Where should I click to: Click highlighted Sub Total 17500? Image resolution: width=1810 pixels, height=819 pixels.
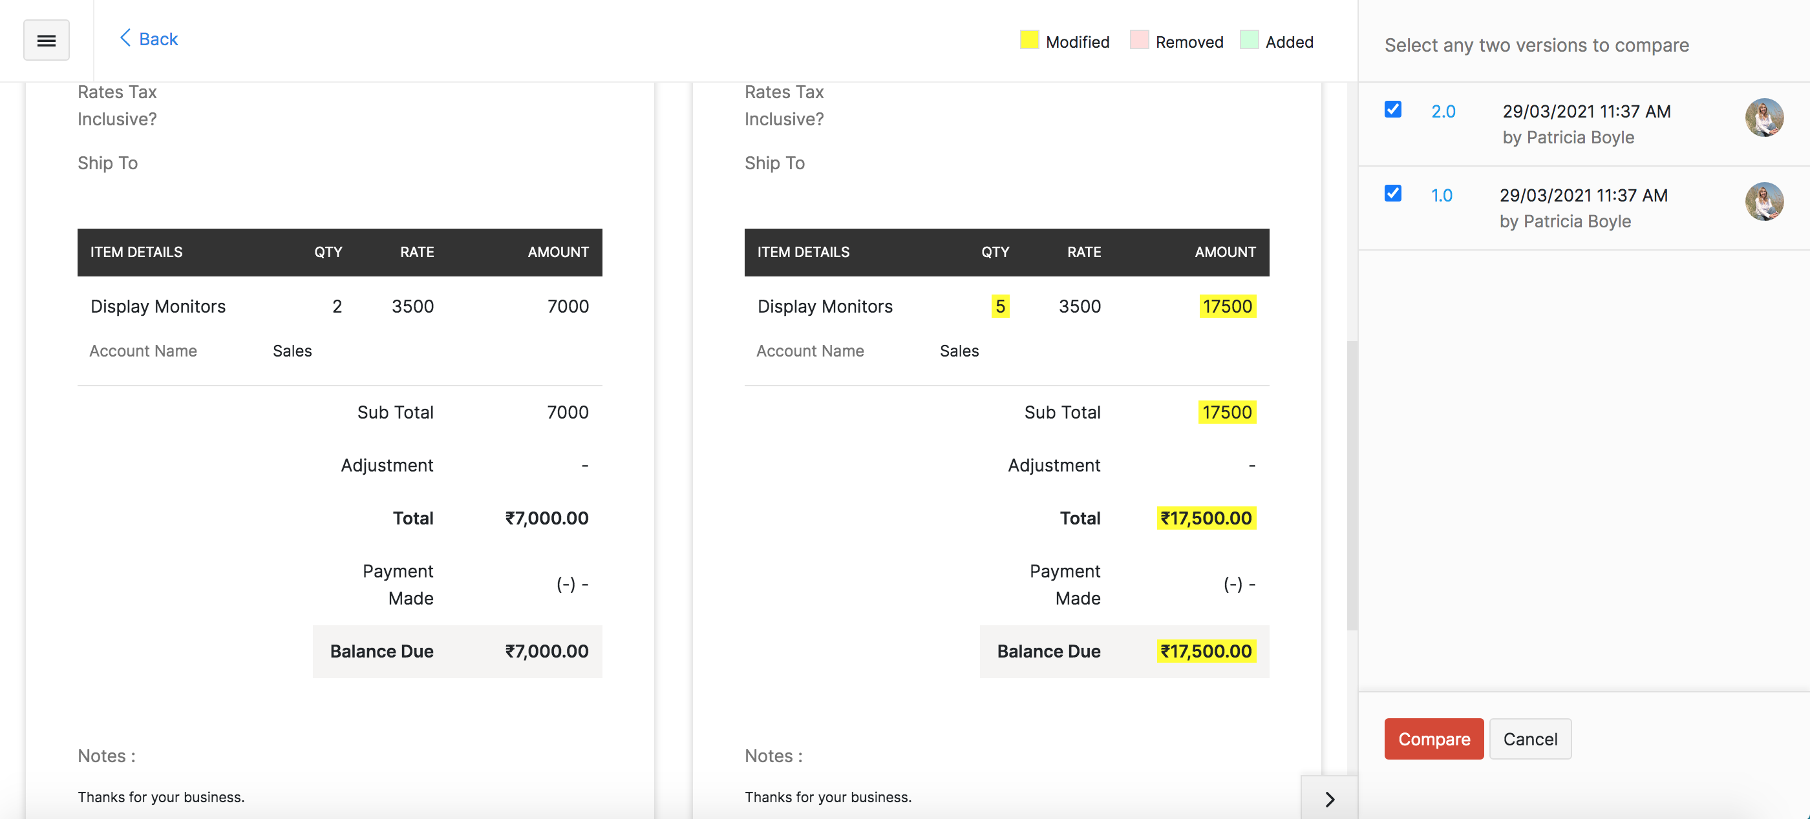click(x=1226, y=412)
